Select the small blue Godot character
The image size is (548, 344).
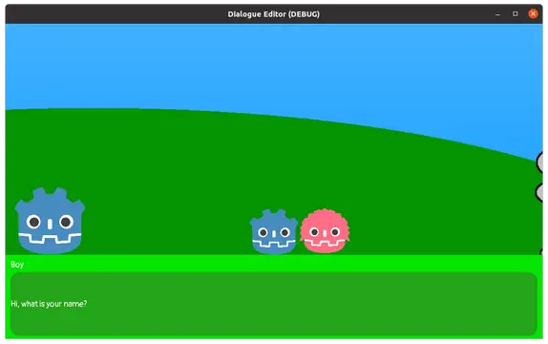(x=274, y=231)
